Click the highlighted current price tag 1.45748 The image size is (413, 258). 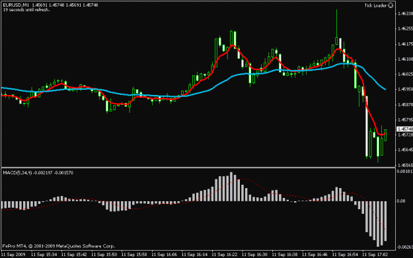[x=405, y=129]
